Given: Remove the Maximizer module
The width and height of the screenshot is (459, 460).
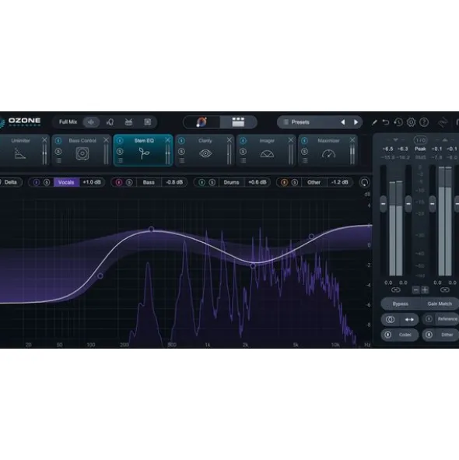Looking at the screenshot, I should point(352,140).
